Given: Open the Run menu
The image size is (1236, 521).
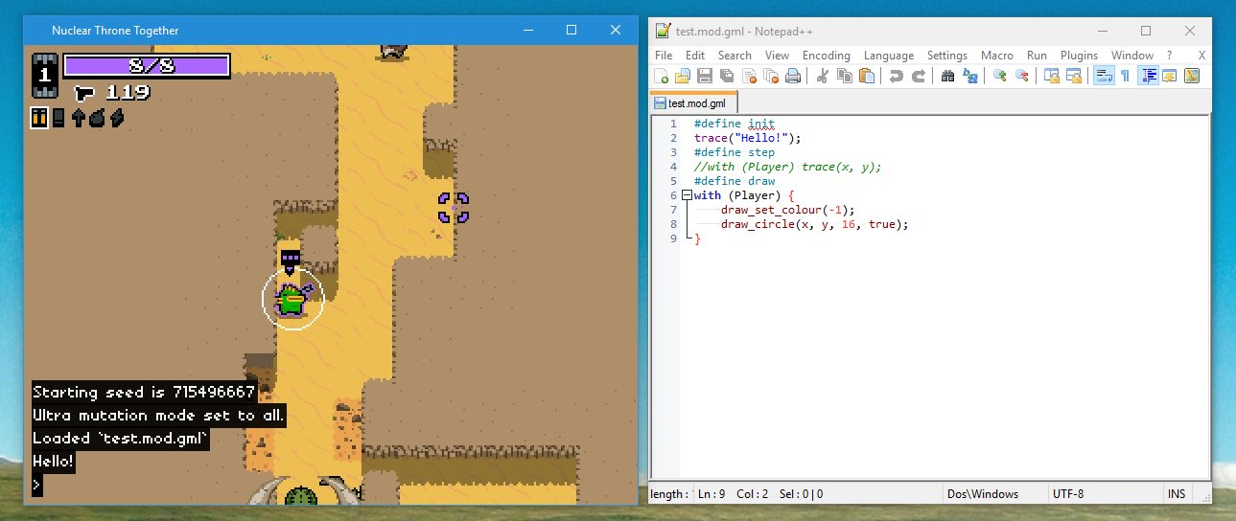Looking at the screenshot, I should coord(1037,56).
